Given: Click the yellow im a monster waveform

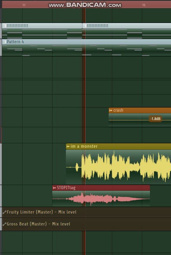Looking at the screenshot, I should (123, 167).
